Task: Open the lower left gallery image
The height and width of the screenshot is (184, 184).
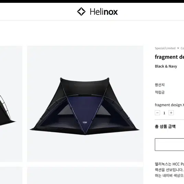Action: [11, 175]
